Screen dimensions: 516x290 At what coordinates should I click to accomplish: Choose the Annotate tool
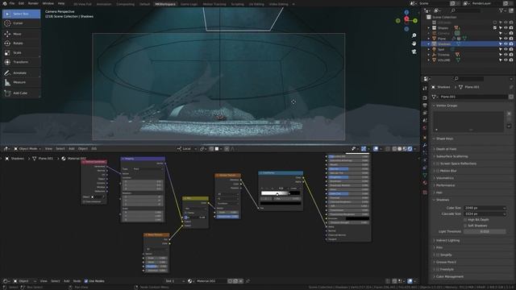tap(22, 72)
